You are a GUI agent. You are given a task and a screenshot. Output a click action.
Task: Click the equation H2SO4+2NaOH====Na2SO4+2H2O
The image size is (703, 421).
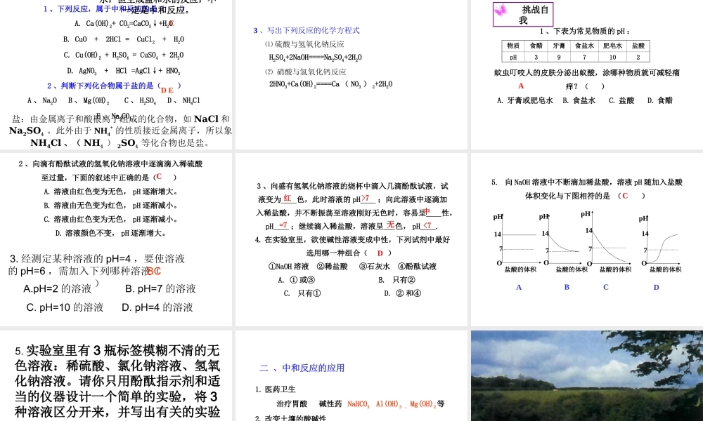click(x=315, y=58)
